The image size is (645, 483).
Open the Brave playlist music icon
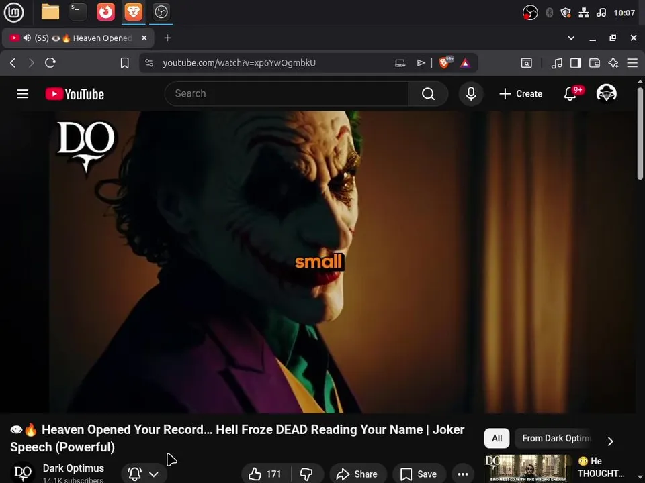(556, 63)
